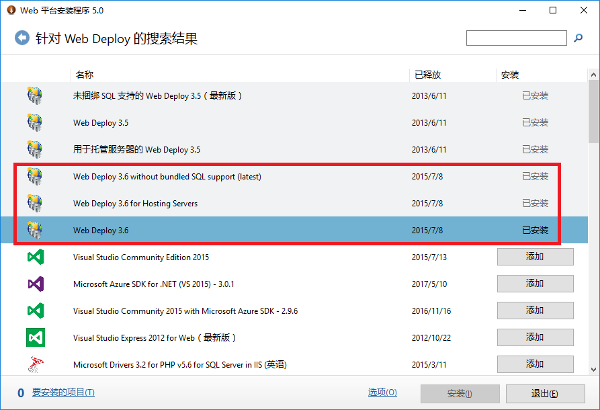Click scrollbar down arrow
600x410 pixels.
pyautogui.click(x=593, y=370)
